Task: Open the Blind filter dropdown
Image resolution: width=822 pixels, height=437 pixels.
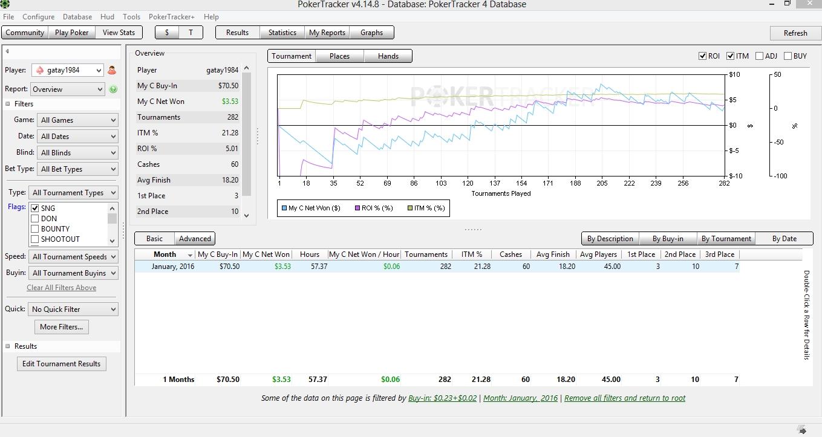Action: 77,153
